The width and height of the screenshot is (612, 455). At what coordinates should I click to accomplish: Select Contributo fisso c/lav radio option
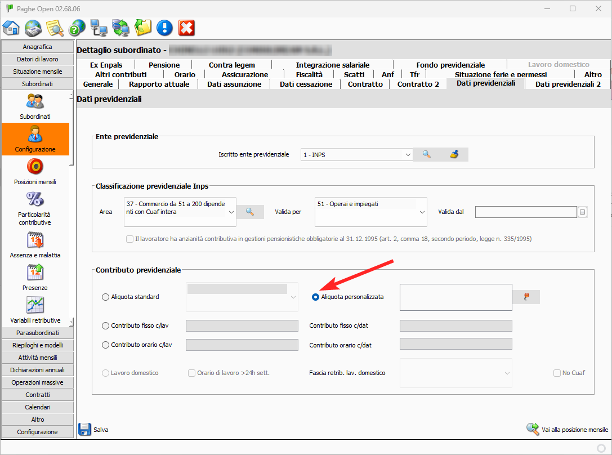point(106,325)
